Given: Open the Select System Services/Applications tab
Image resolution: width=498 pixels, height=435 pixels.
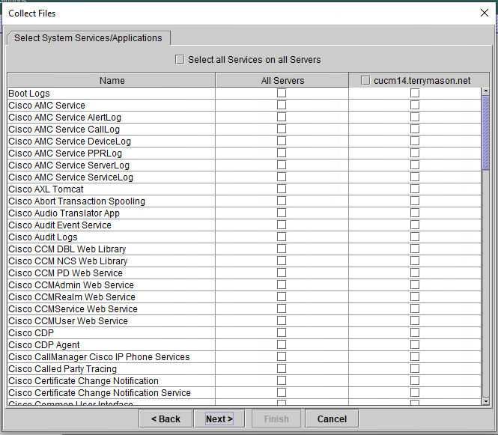Looking at the screenshot, I should [88, 38].
